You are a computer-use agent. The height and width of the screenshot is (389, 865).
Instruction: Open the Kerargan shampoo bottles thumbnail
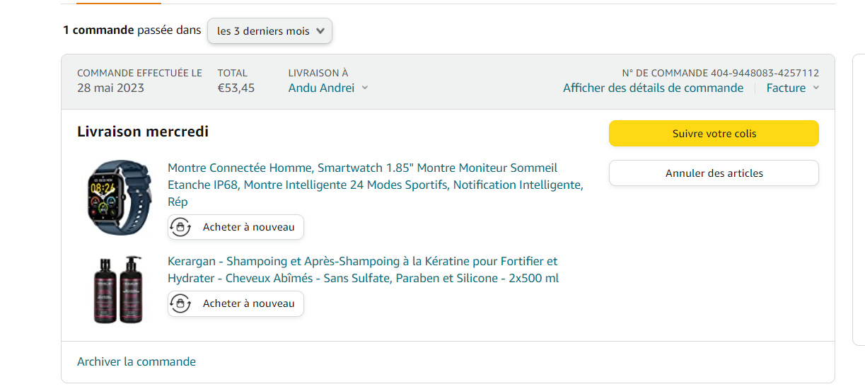coord(118,289)
